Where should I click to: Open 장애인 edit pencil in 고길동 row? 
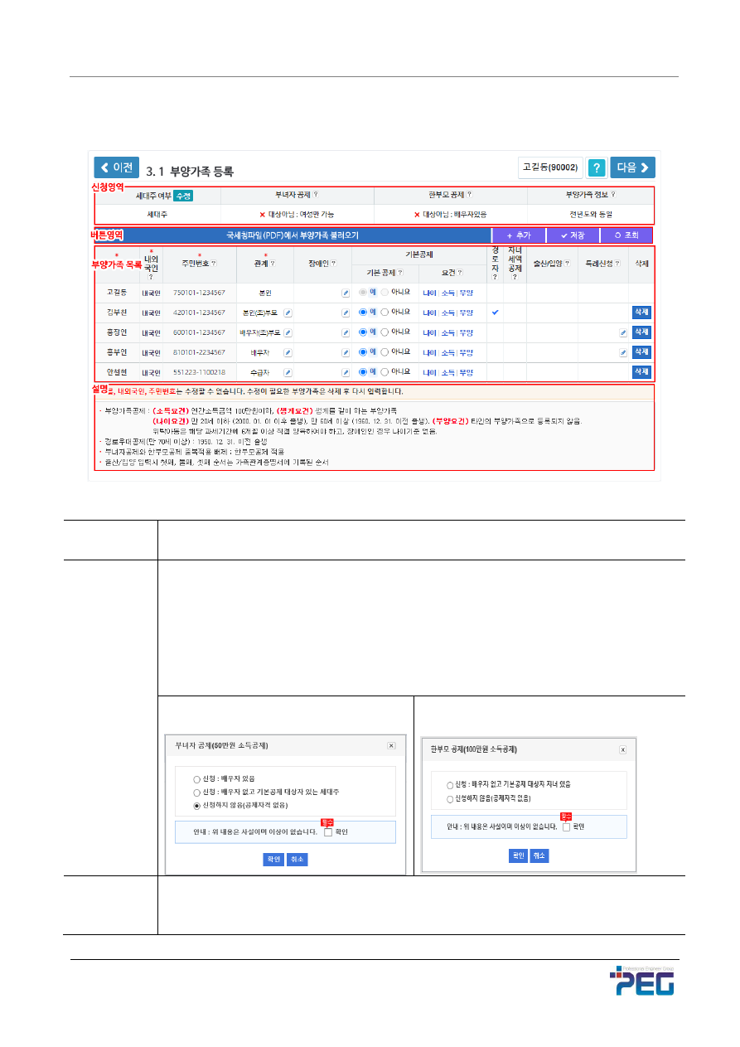click(x=345, y=293)
